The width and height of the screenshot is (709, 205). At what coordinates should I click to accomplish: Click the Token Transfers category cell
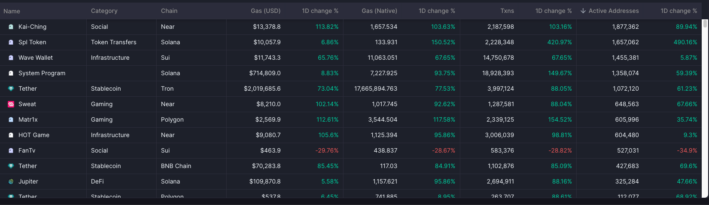pyautogui.click(x=113, y=42)
